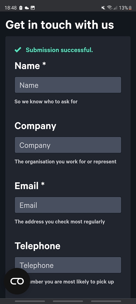The image size is (136, 304).
Task: Tap the center navigation bar handle
Action: [68, 301]
